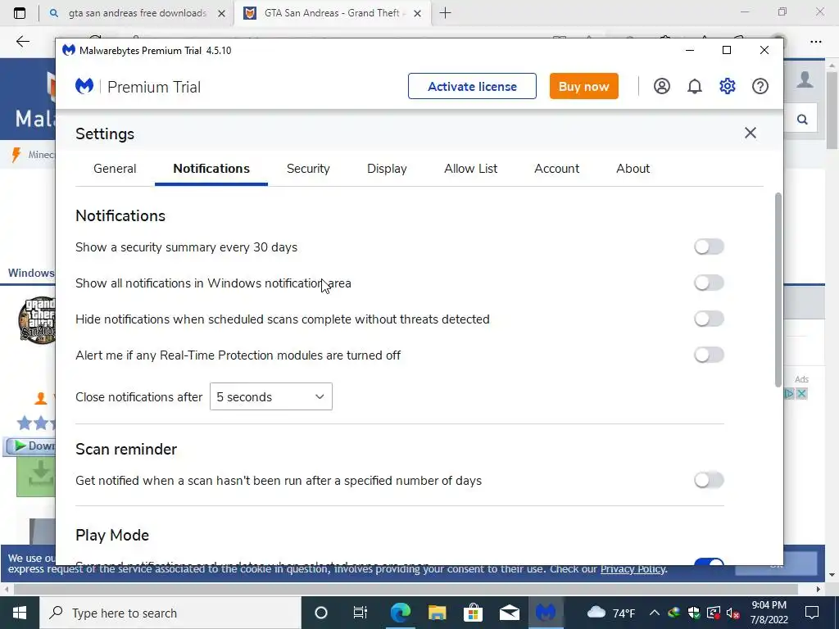Open the Malwarebytes account profile icon
The width and height of the screenshot is (839, 629).
661,86
